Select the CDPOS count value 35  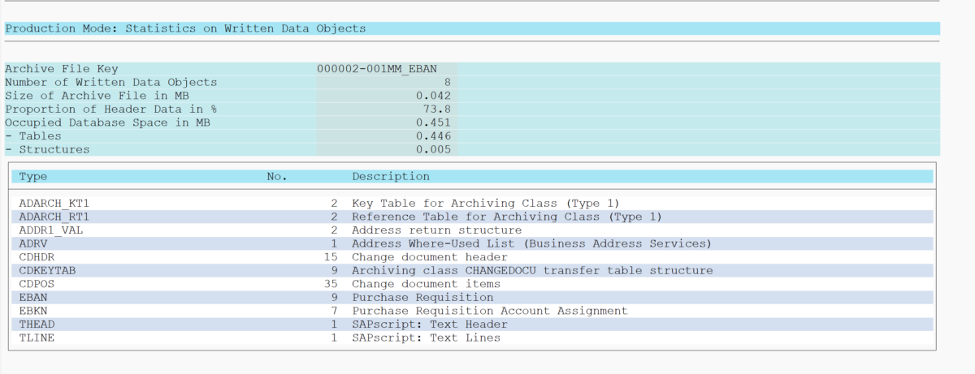[330, 284]
